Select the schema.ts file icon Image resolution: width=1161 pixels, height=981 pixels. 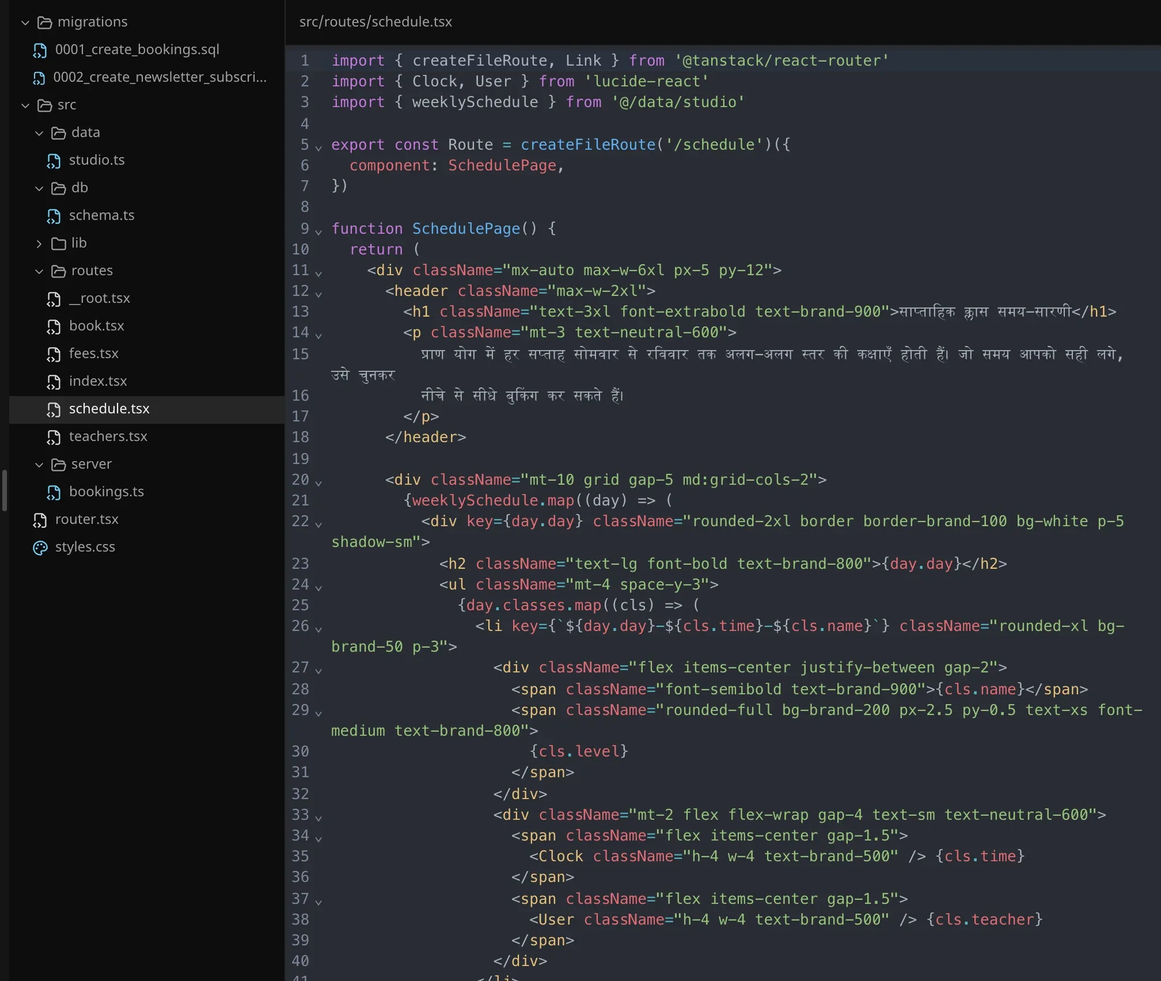[x=54, y=216]
